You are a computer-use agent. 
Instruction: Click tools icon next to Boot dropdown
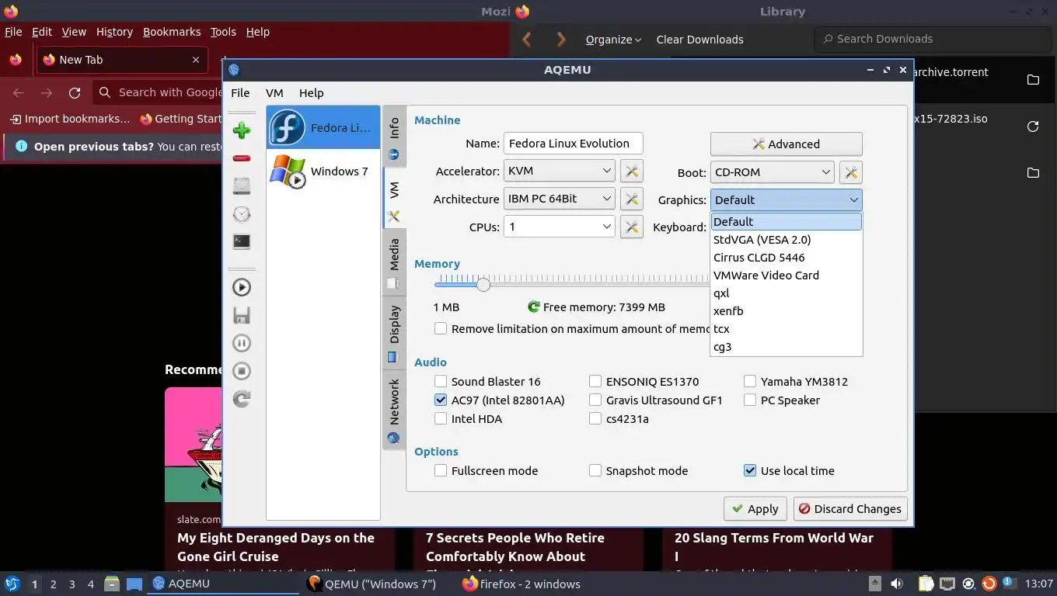coord(851,172)
